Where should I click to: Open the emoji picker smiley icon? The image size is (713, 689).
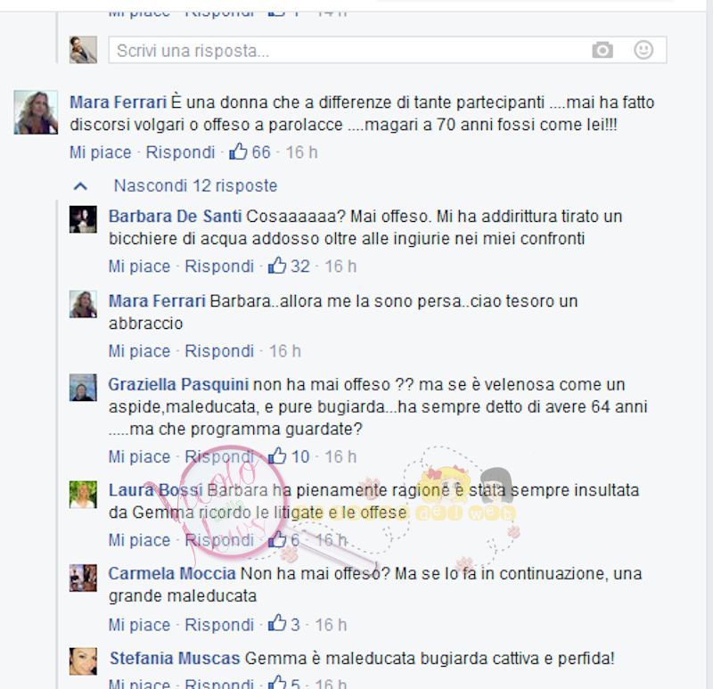pyautogui.click(x=643, y=50)
